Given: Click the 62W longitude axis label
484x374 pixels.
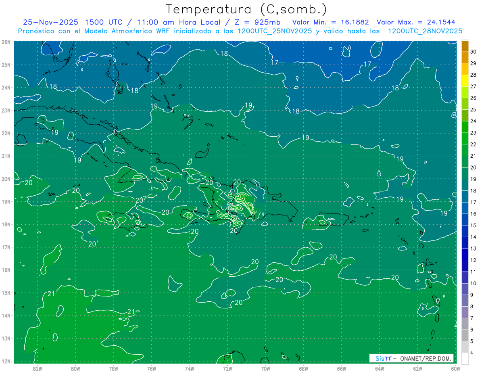Looking at the screenshot, I should 417,368.
